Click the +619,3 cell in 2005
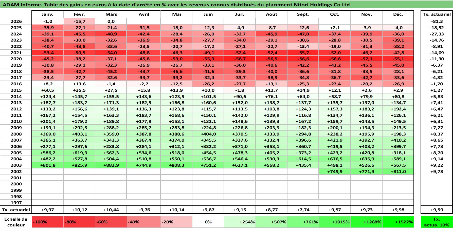This screenshot has height=231, width=453. coord(79,153)
